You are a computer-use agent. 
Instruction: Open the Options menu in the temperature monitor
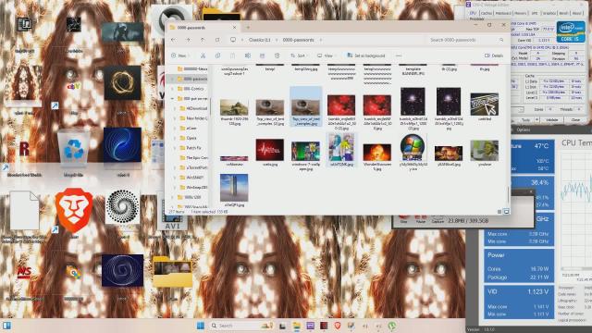(x=524, y=129)
